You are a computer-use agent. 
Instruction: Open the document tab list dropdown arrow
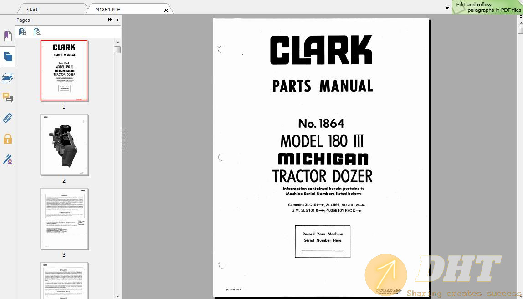tap(447, 8)
